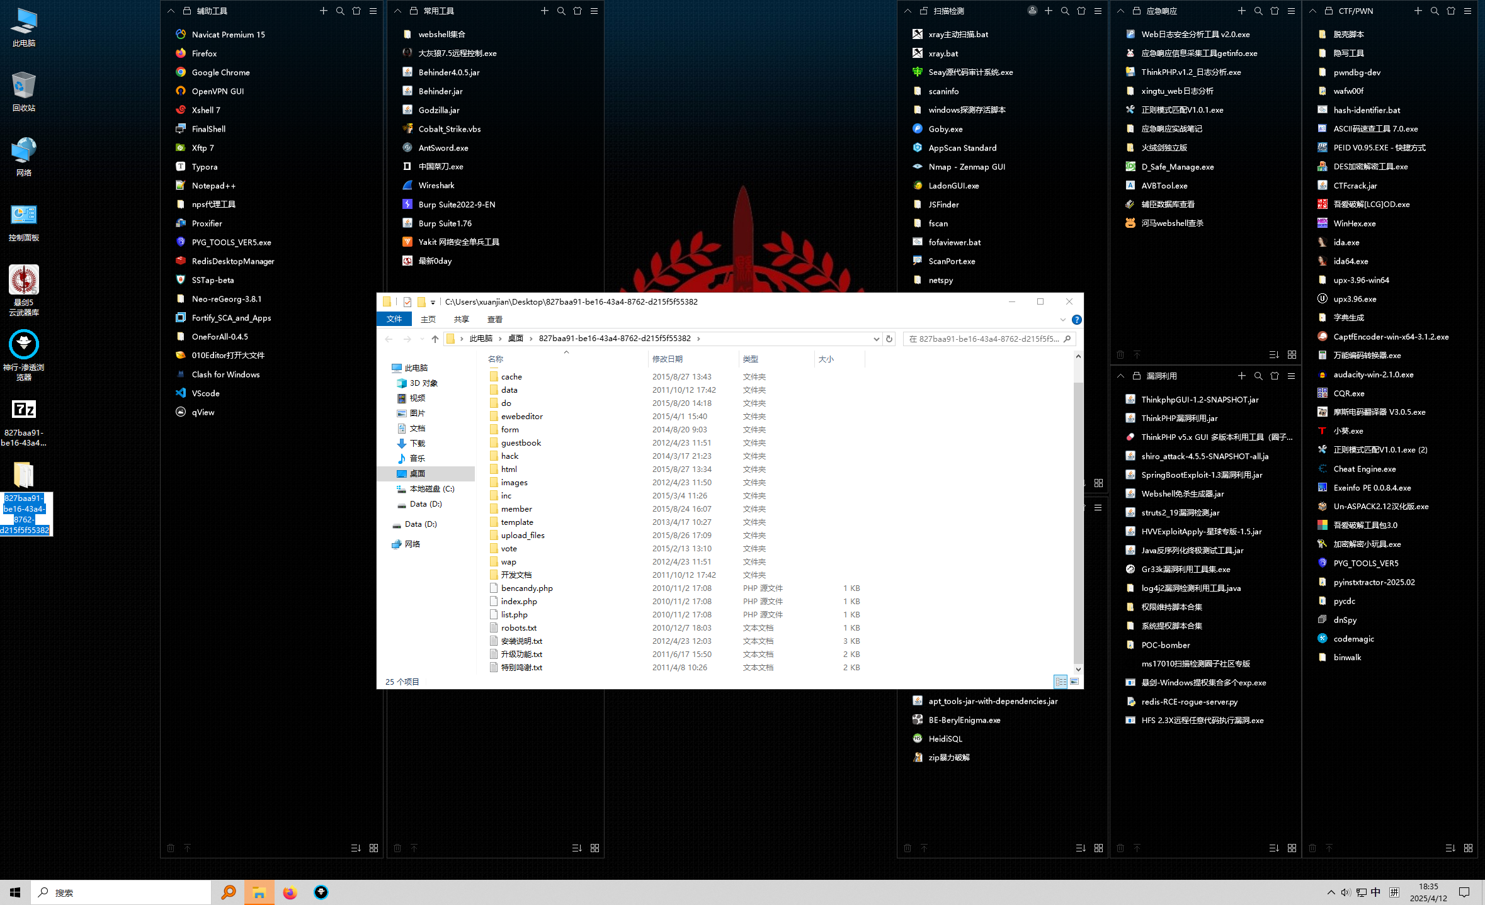Collapse the 应急响应 panel
The width and height of the screenshot is (1485, 905).
(1120, 11)
